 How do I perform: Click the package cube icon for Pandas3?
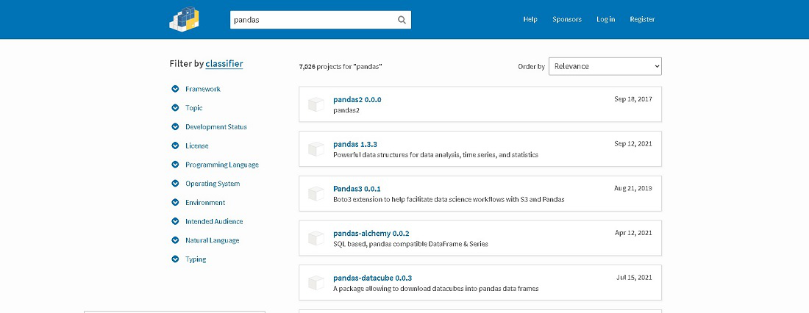pyautogui.click(x=316, y=193)
